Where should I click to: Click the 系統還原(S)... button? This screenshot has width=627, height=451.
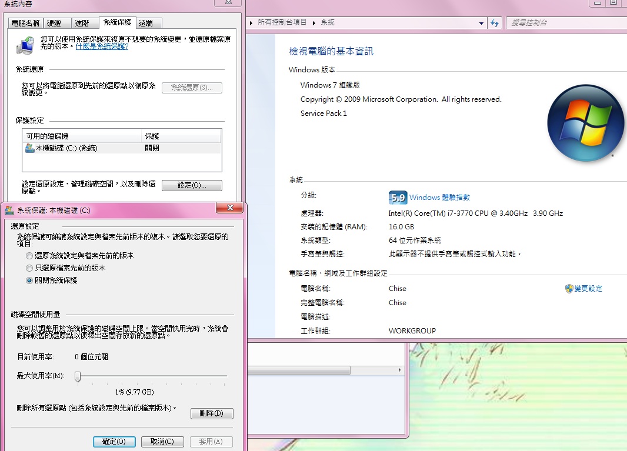192,88
